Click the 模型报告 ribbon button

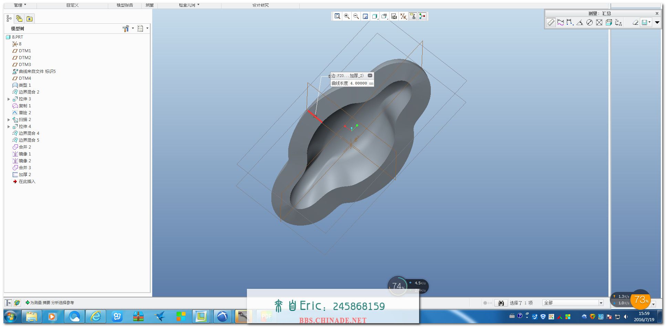tap(125, 5)
